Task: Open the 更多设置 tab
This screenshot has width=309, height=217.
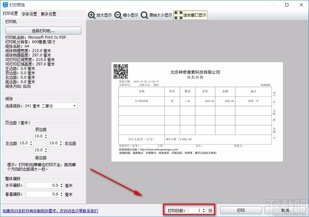Action: [48, 14]
